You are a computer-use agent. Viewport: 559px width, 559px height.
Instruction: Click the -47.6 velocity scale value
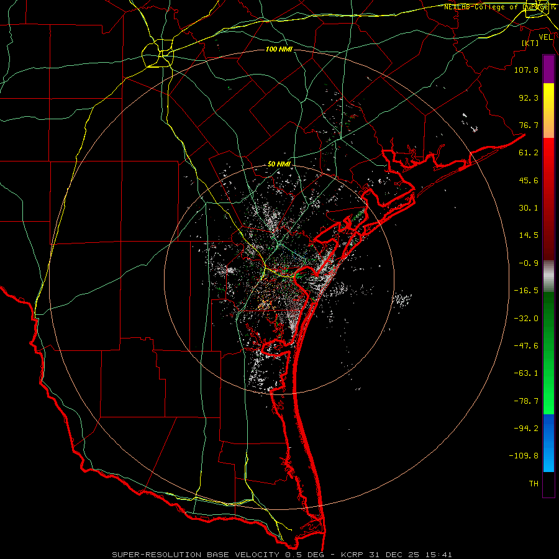point(526,346)
